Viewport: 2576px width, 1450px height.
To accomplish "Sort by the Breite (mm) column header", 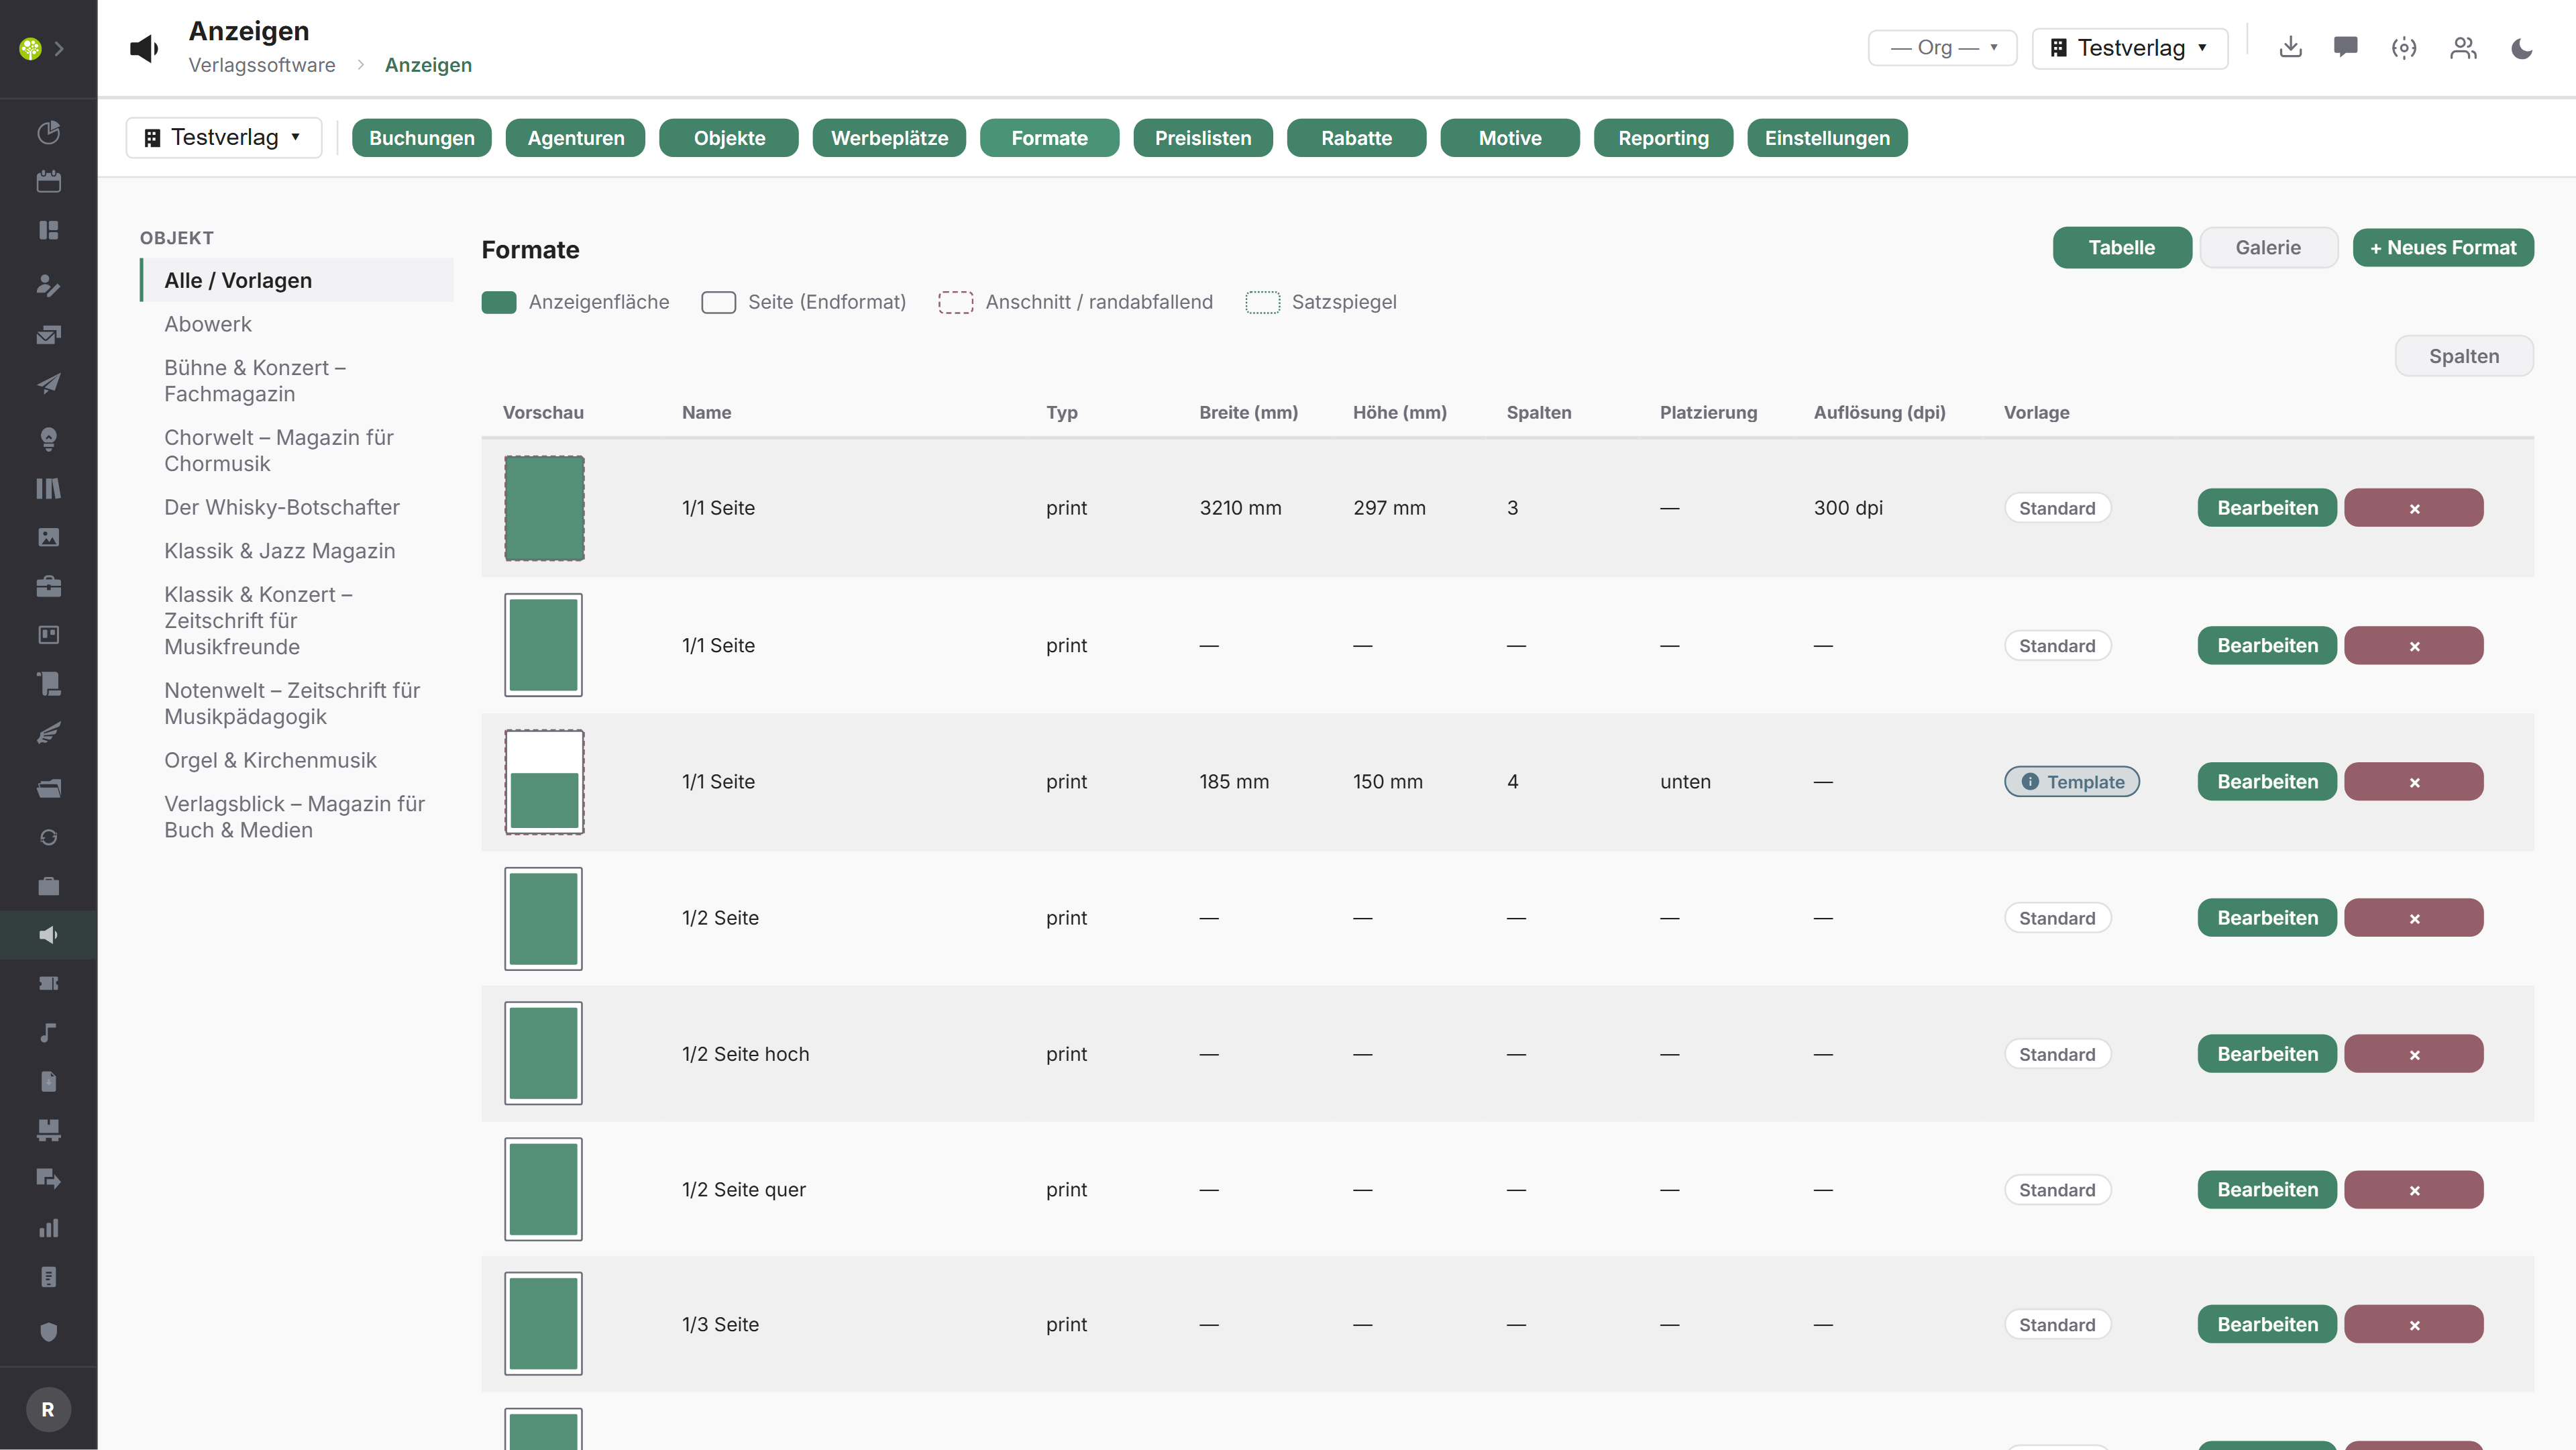I will (x=1248, y=412).
